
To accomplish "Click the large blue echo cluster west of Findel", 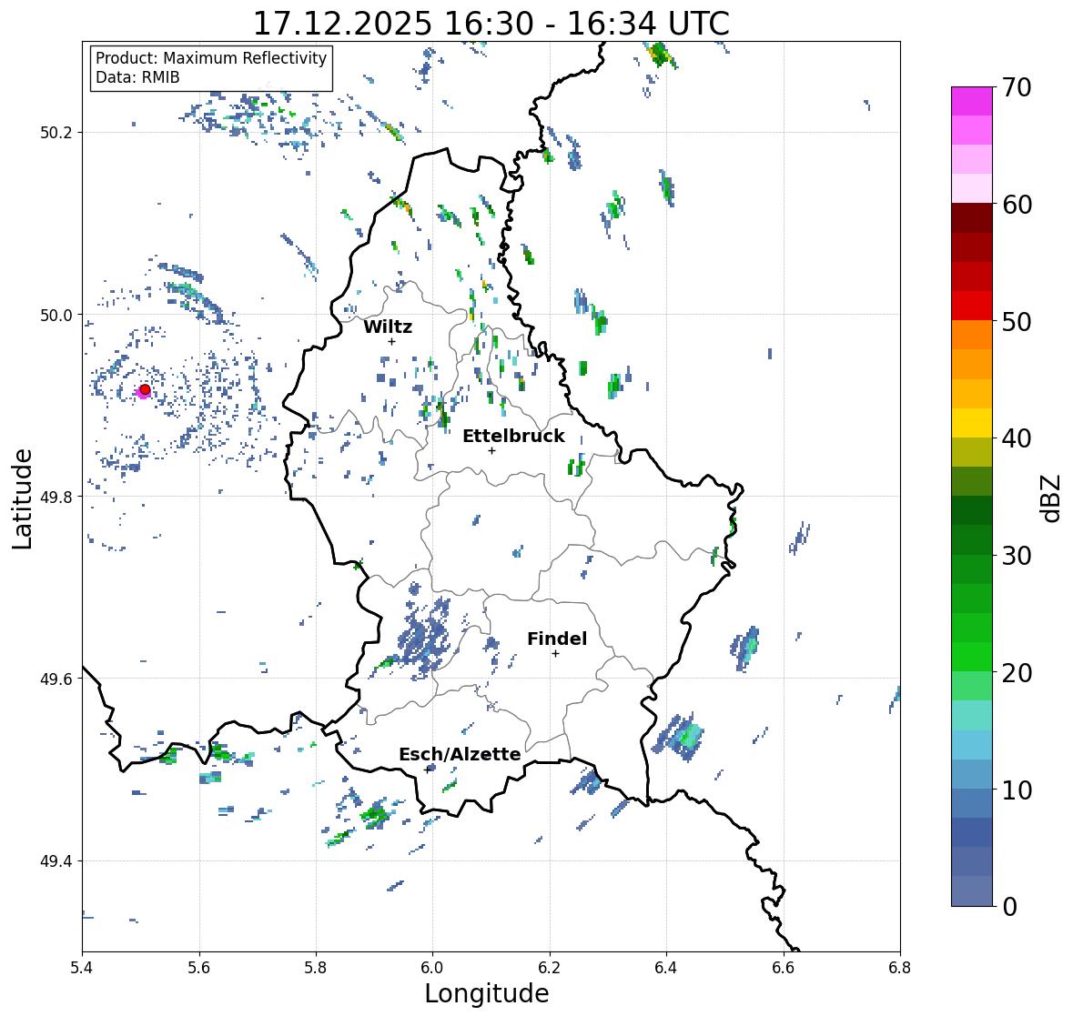I will [x=424, y=638].
